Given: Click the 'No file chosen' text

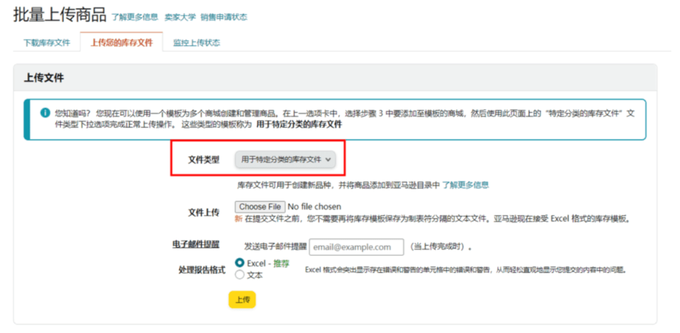Looking at the screenshot, I should click(x=314, y=206).
